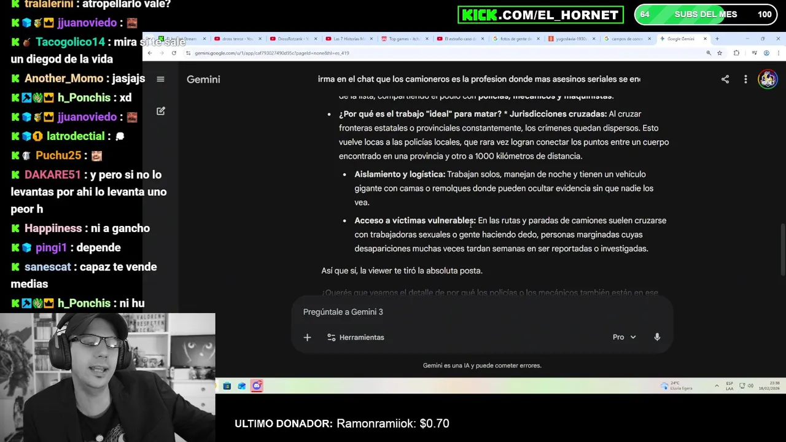Bookmark this page with the star icon
The image size is (786, 442).
pos(720,53)
